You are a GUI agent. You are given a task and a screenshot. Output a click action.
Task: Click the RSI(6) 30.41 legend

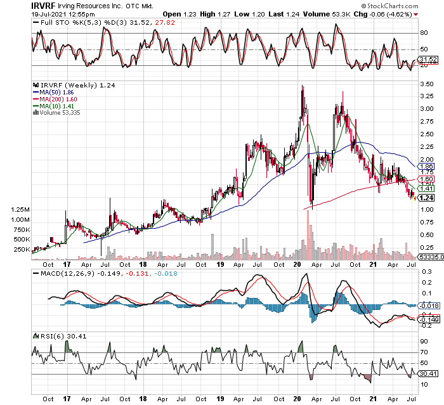coord(63,336)
